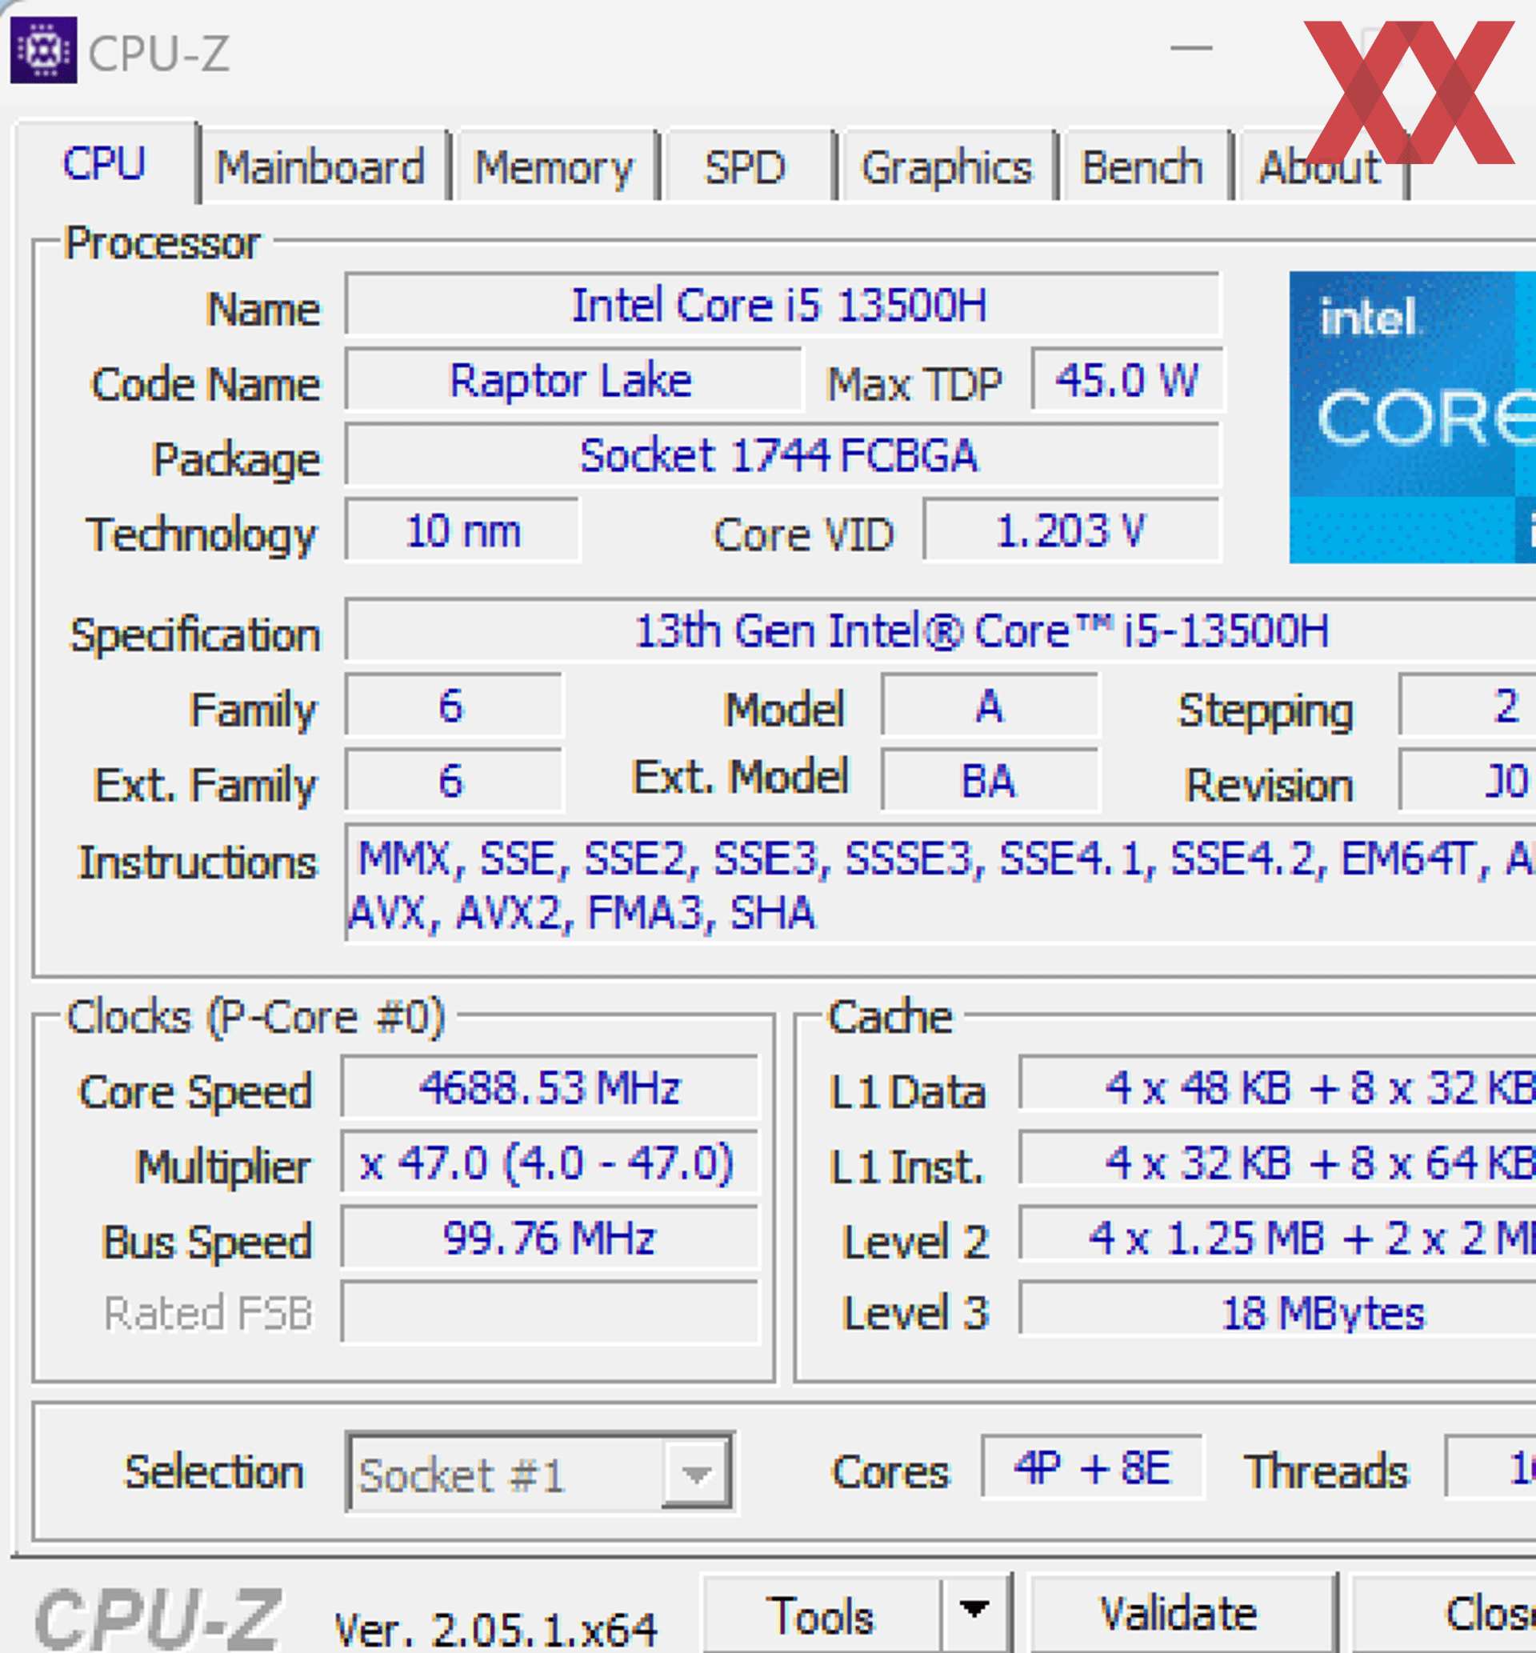Click the Revision value J0
Image resolution: width=1536 pixels, height=1653 pixels.
[x=1468, y=780]
